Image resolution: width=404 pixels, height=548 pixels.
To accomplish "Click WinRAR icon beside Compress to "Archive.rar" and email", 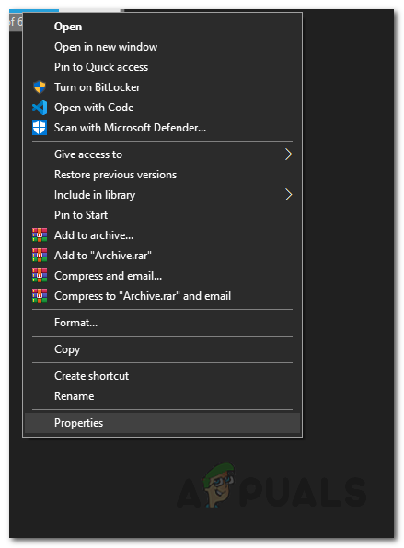I will [x=40, y=296].
